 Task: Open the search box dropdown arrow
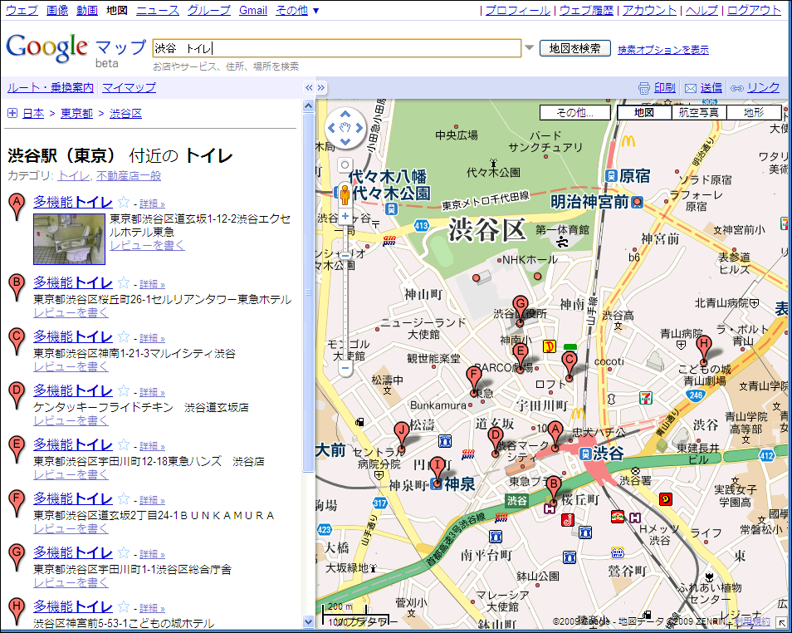pos(529,48)
